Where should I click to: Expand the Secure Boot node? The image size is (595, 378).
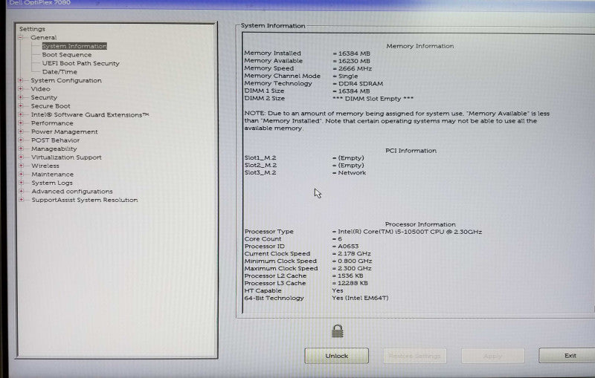click(x=21, y=106)
